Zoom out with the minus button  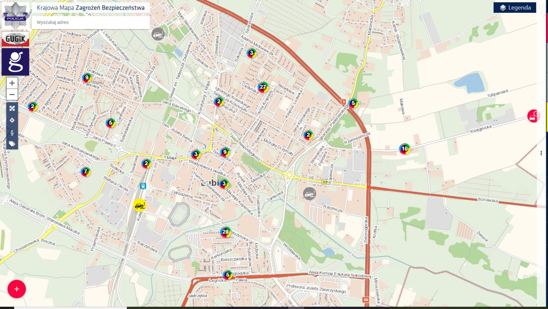click(12, 94)
